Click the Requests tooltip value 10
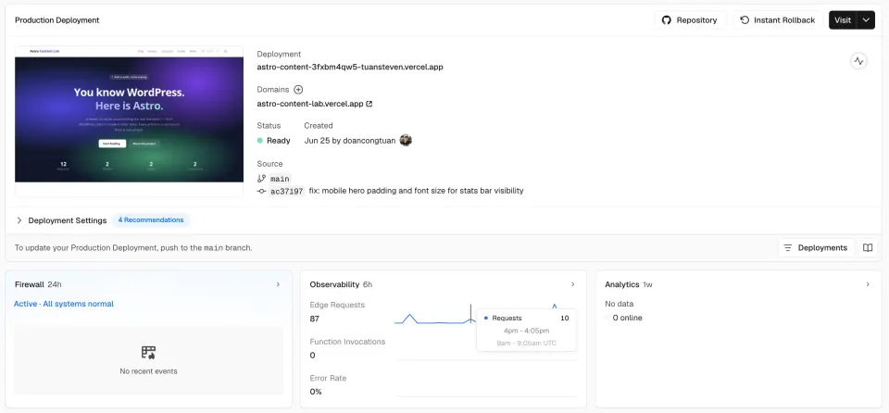 click(564, 318)
